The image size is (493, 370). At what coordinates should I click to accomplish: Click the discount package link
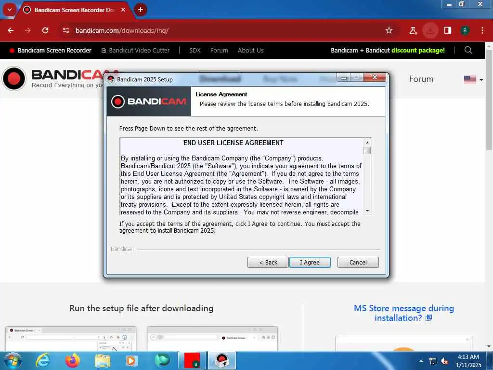coord(388,50)
